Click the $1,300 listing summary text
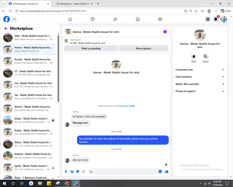This screenshot has width=233, height=187. point(88,43)
